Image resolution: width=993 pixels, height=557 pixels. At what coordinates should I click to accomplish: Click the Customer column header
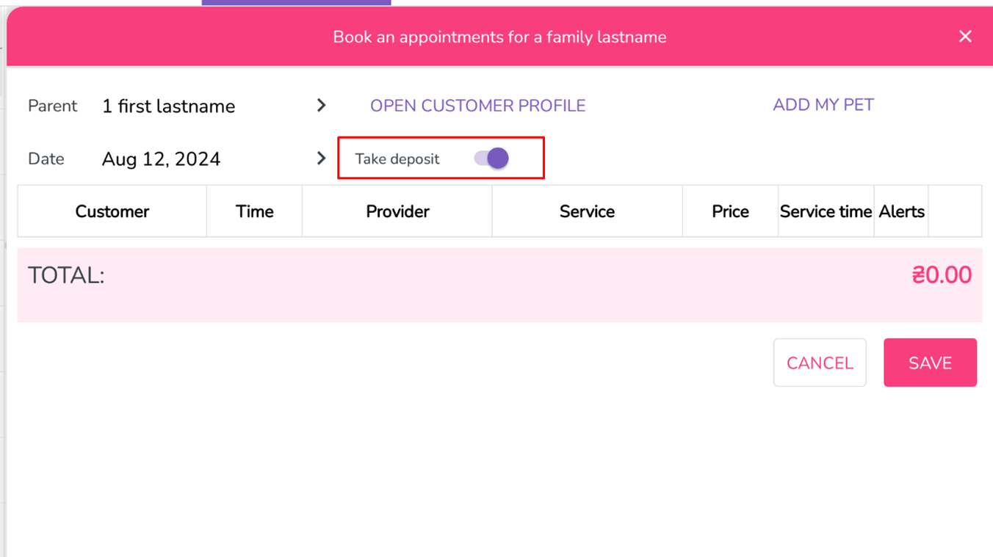point(112,211)
